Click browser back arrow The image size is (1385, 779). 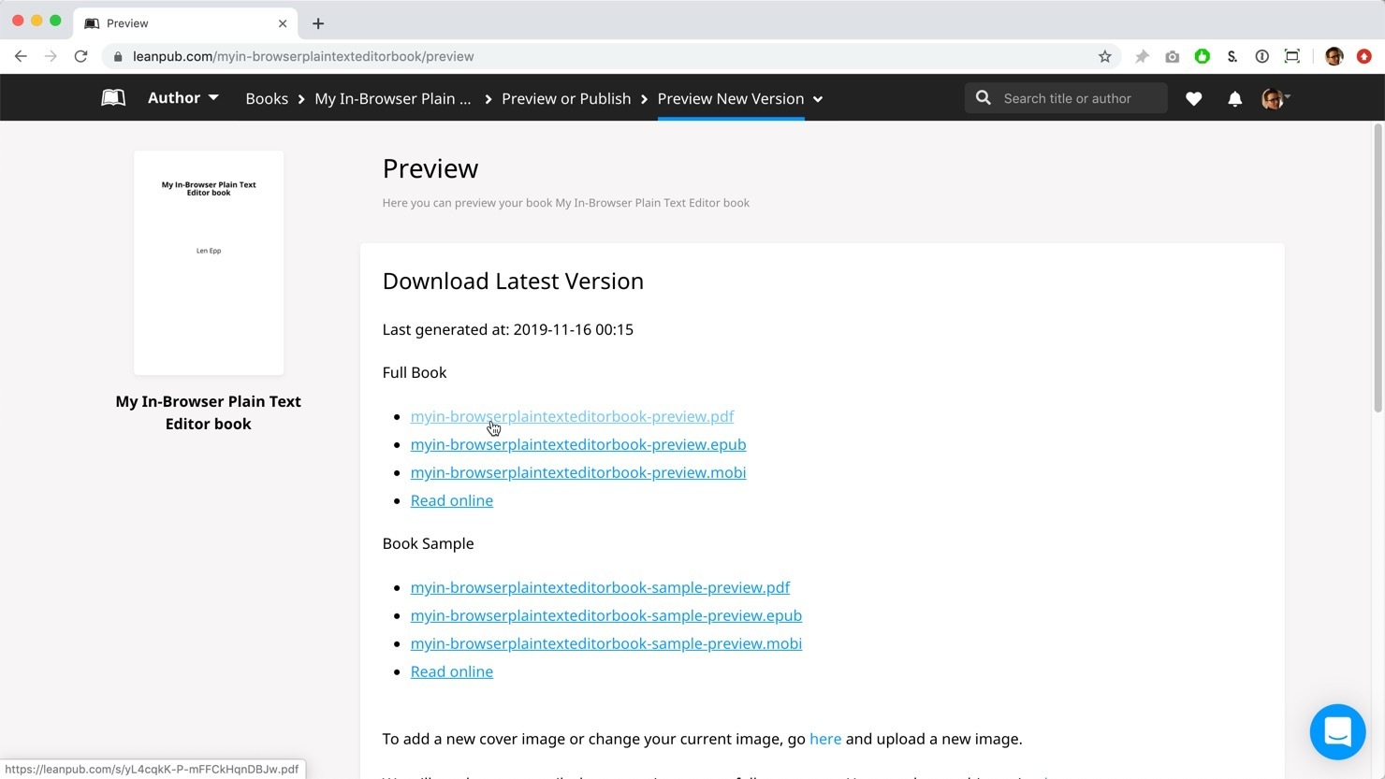(21, 56)
